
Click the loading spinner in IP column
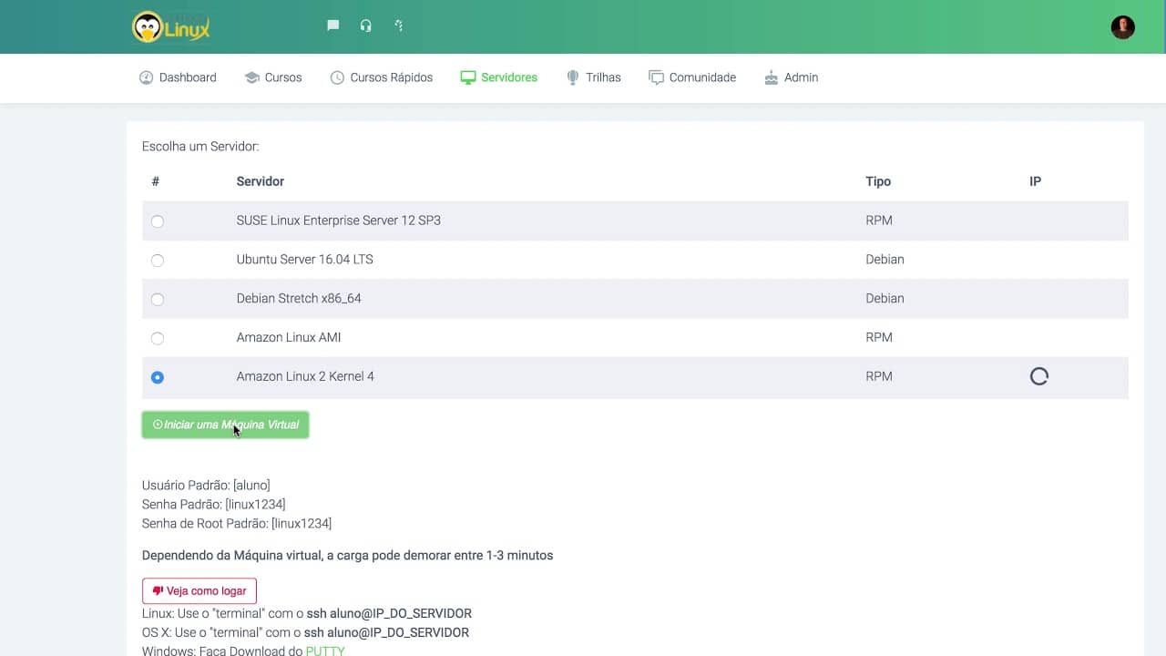(x=1038, y=376)
